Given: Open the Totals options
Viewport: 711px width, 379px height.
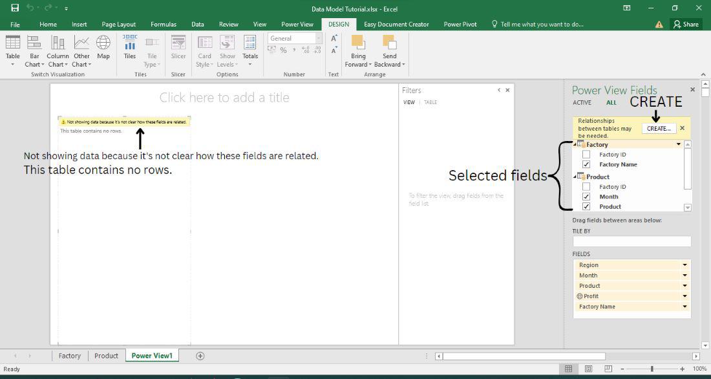Looking at the screenshot, I should (250, 51).
